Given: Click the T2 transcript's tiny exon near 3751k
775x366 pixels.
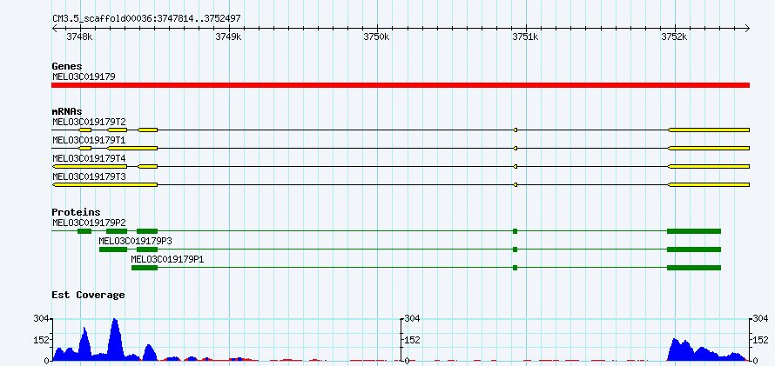Looking at the screenshot, I should [516, 130].
